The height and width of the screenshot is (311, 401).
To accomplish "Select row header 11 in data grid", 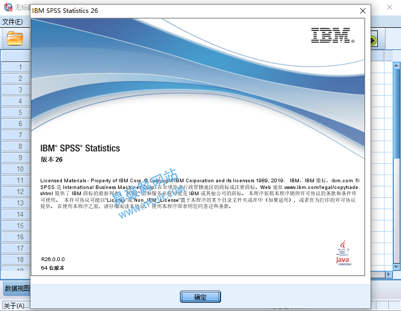I will tap(16, 180).
